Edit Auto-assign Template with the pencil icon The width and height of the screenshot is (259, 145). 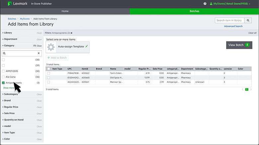[87, 46]
